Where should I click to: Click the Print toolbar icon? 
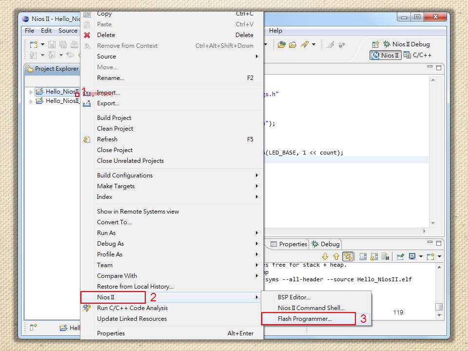(74, 44)
